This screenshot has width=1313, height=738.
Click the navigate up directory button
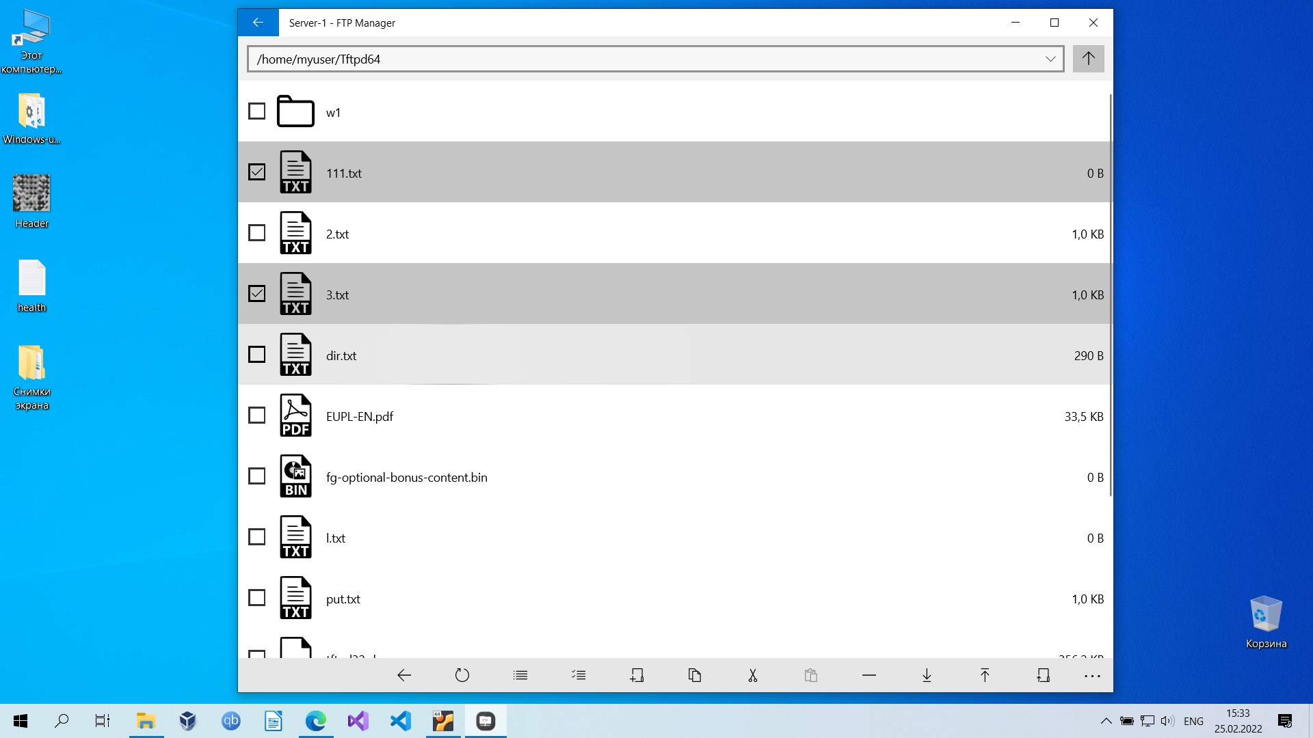pos(1089,57)
